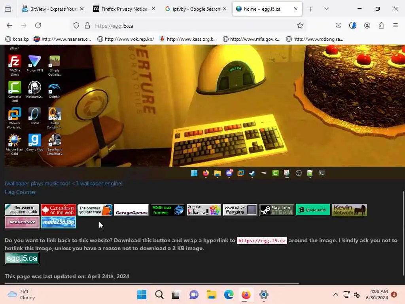The image size is (405, 304).
Task: Open File Explorer from the taskbar
Action: click(211, 294)
